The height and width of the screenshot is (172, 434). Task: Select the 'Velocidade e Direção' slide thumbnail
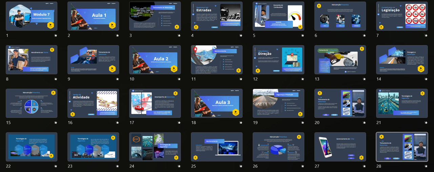pyautogui.click(x=278, y=60)
